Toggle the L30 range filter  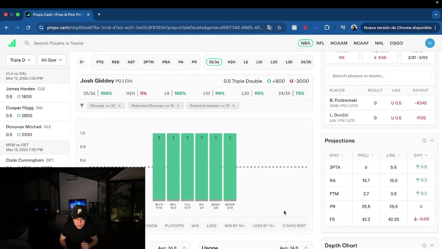tap(289, 62)
